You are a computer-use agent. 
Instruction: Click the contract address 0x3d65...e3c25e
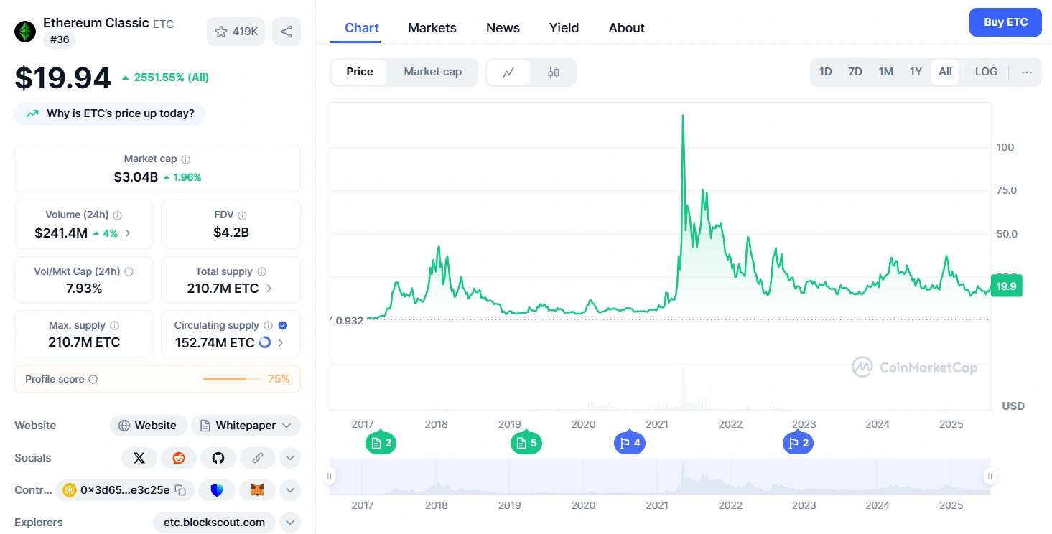click(x=125, y=490)
